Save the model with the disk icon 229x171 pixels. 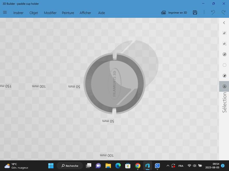click(195, 13)
